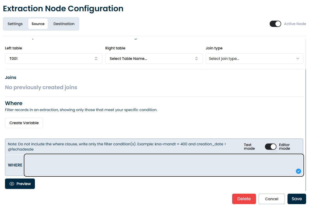Viewport: 309px width, 207px height.
Task: Click the Text mode label
Action: (x=249, y=147)
